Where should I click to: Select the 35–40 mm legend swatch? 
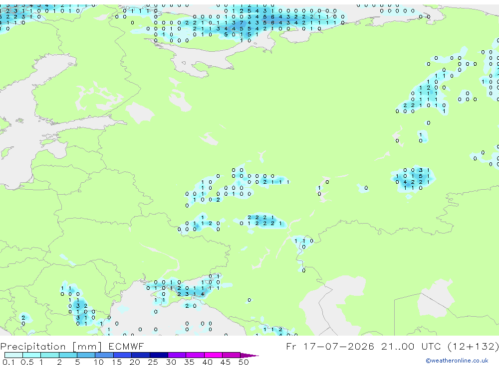(x=195, y=355)
